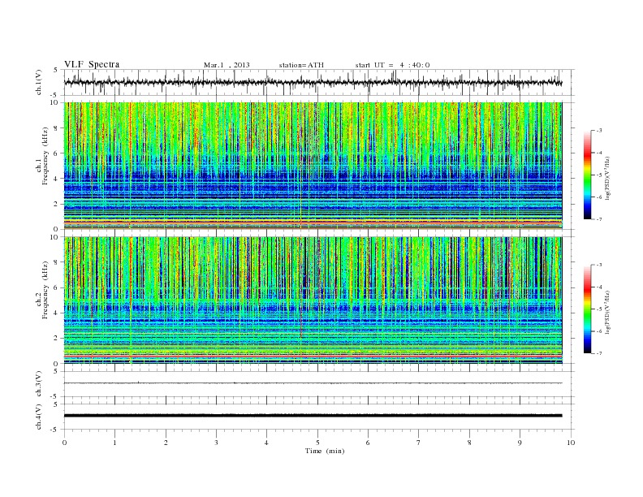Click the -3 label on ch.1 colorbar
643x497 pixels.
(x=598, y=131)
